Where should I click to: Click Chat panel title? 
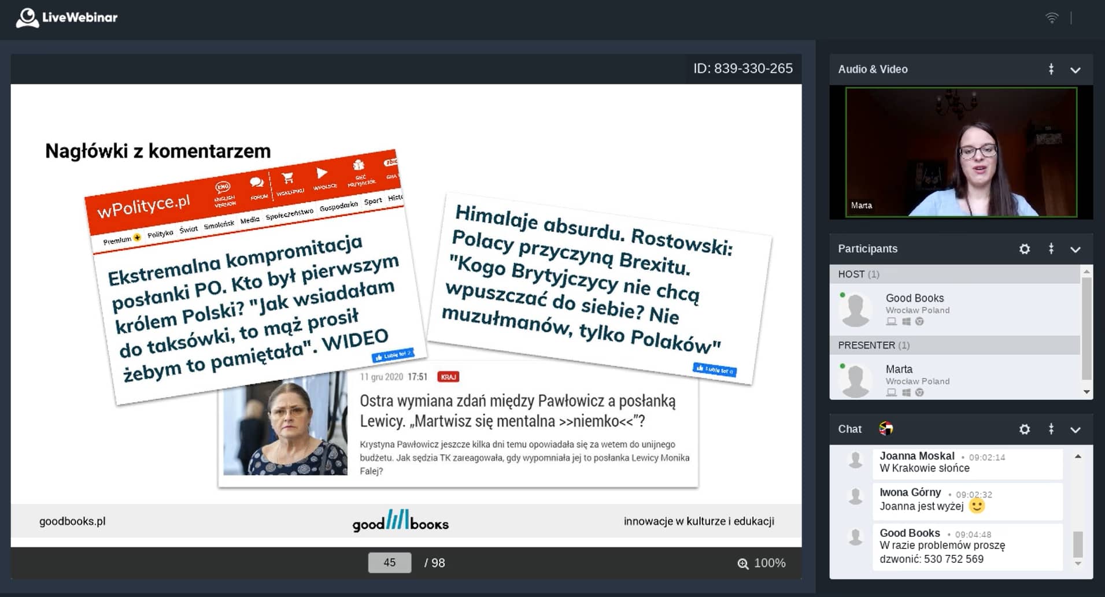[x=850, y=429]
